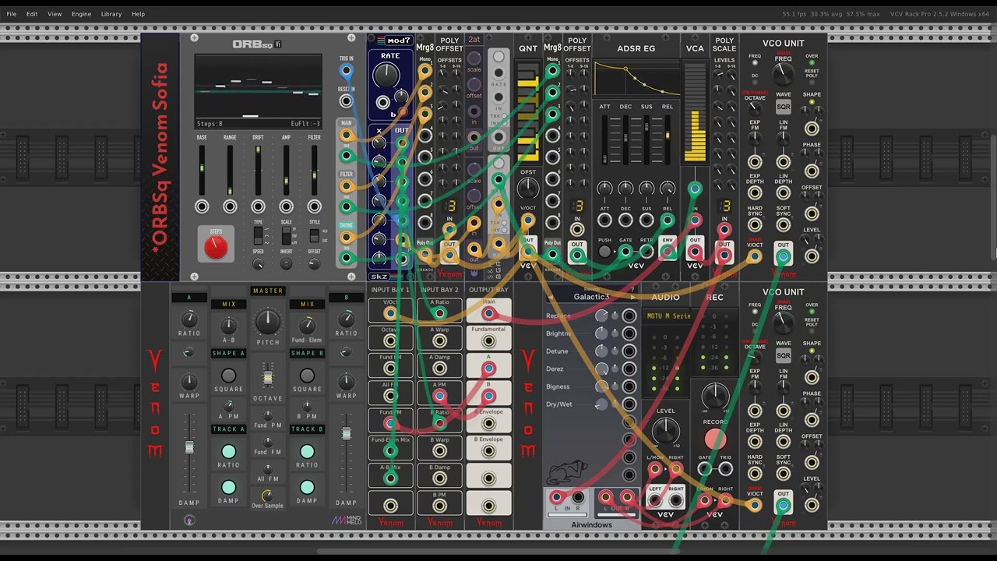Click the orange MAIN output jack on ORBsq
This screenshot has width=997, height=561.
point(346,136)
